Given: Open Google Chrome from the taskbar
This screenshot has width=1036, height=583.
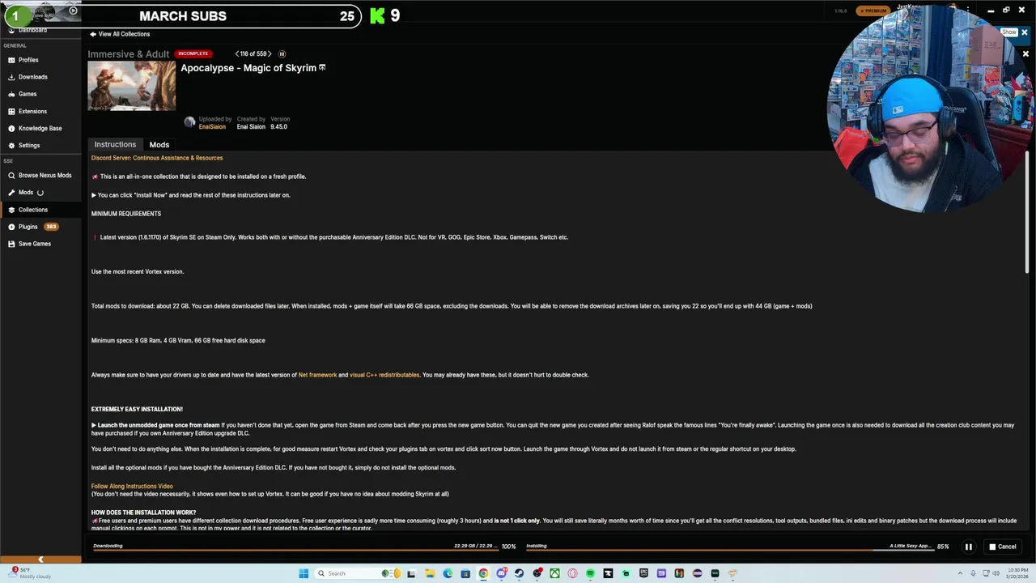Looking at the screenshot, I should (483, 573).
